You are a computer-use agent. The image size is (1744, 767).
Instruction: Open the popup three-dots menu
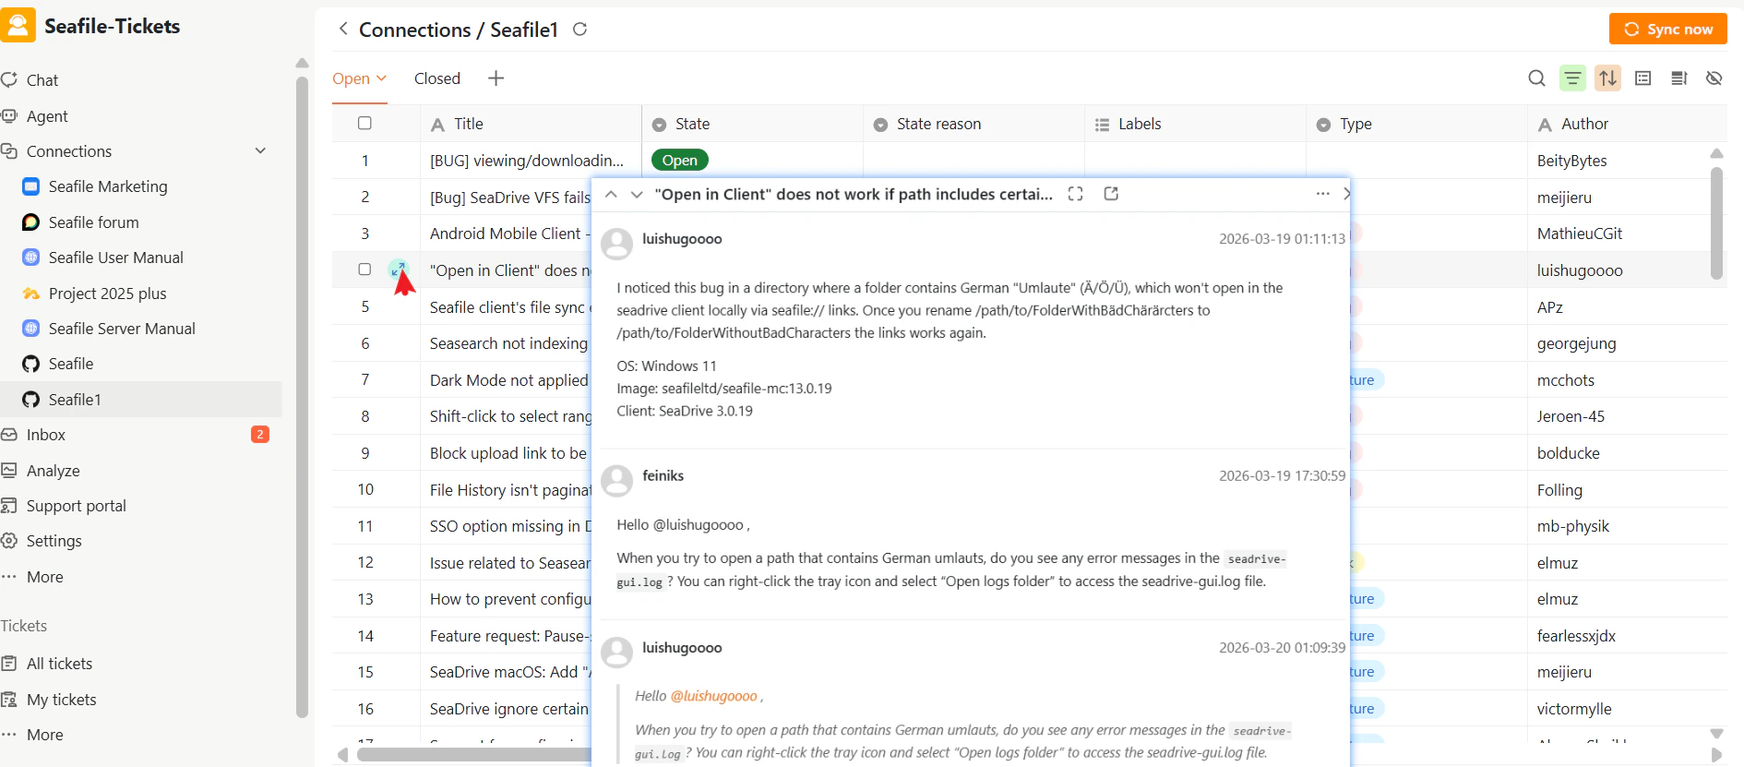(1322, 194)
